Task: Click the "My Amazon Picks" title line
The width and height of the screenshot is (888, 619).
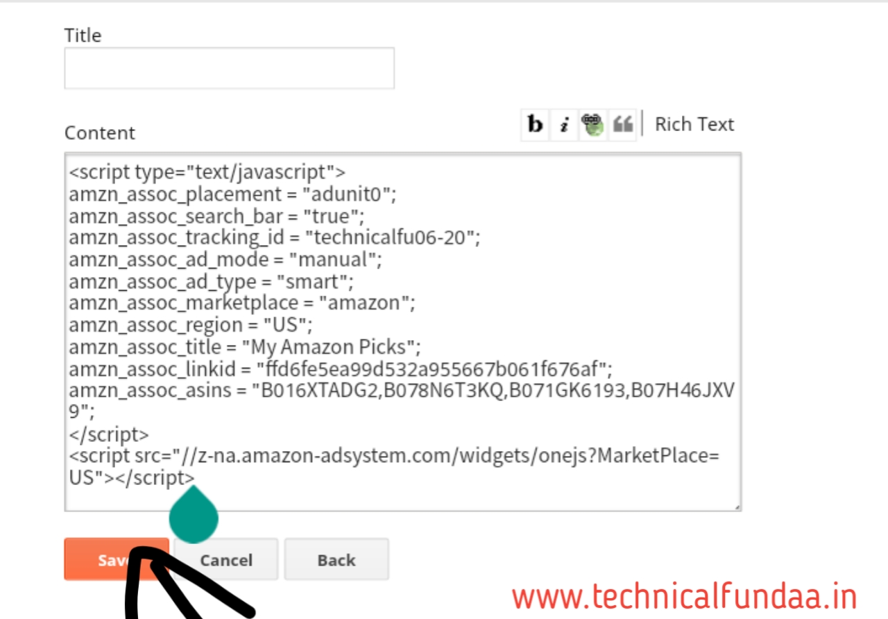Action: (x=245, y=346)
